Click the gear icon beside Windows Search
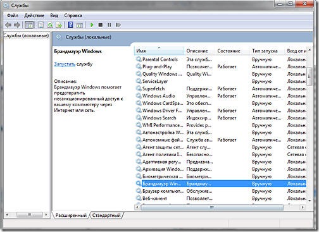This screenshot has height=232, width=319. coord(139,118)
